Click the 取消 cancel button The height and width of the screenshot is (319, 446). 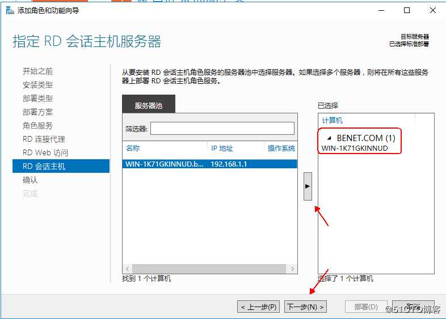coord(413,307)
